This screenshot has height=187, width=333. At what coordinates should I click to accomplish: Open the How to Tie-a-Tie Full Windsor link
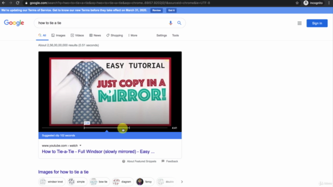click(x=98, y=152)
